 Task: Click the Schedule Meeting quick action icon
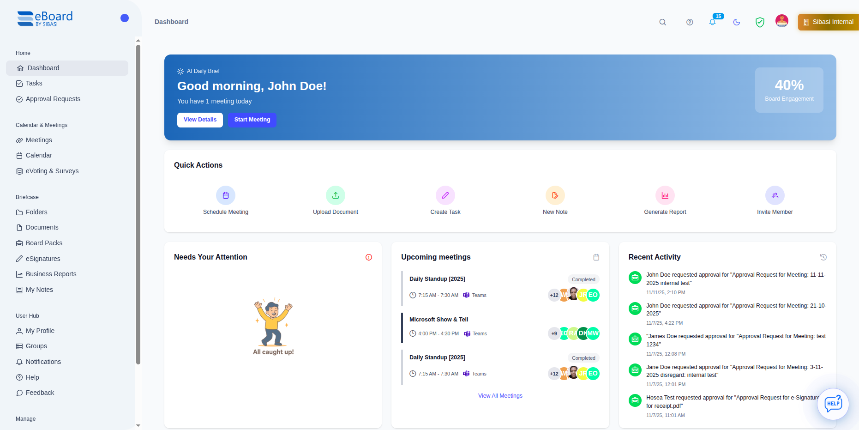(x=226, y=195)
